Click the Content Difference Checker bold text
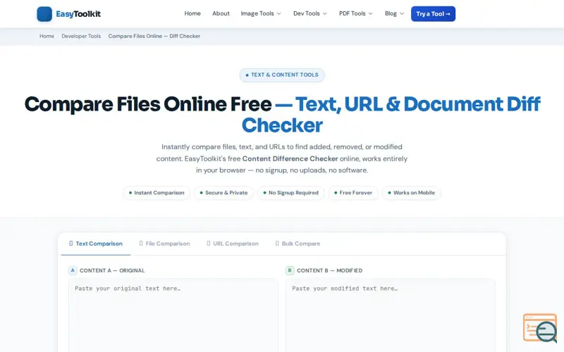Viewport: 564px width, 352px height. 290,158
